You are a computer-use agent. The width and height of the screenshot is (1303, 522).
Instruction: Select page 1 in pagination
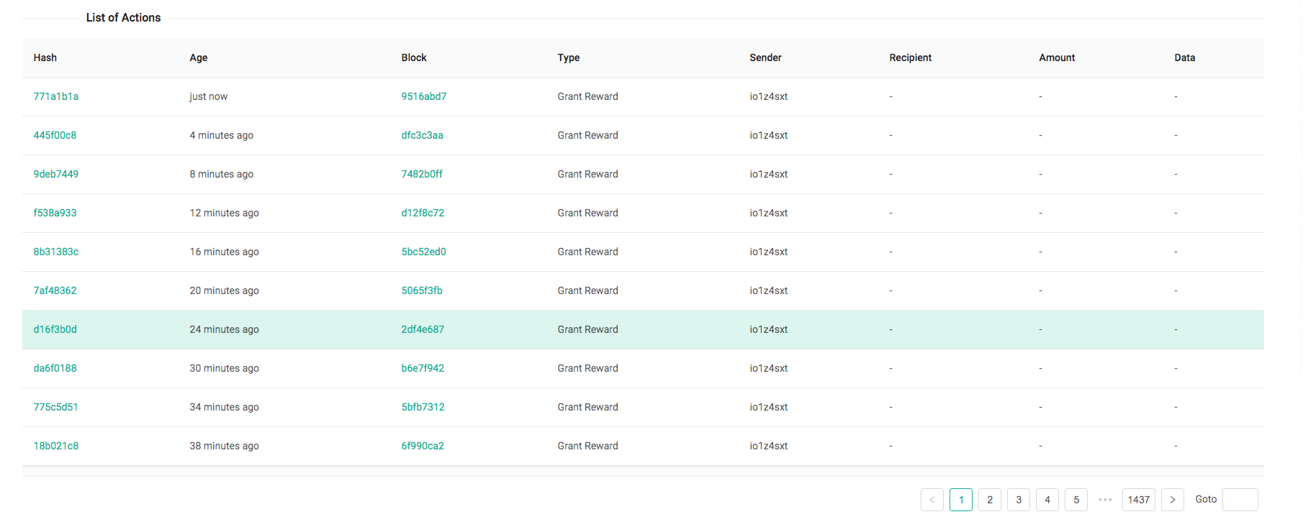tap(961, 500)
